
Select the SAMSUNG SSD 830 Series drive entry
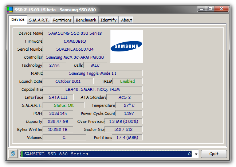click(x=106, y=154)
